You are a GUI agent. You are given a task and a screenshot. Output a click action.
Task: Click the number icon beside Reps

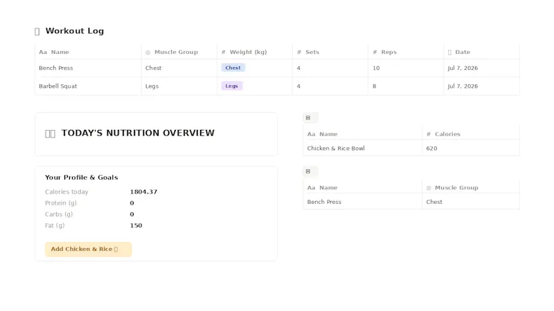pyautogui.click(x=375, y=53)
